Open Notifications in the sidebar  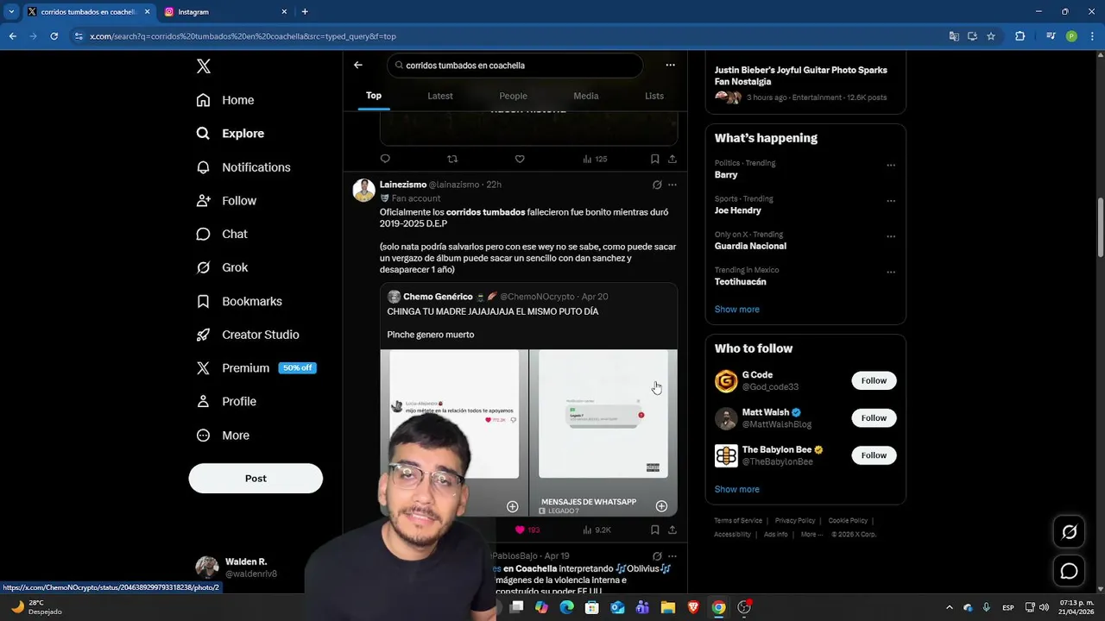click(x=243, y=167)
